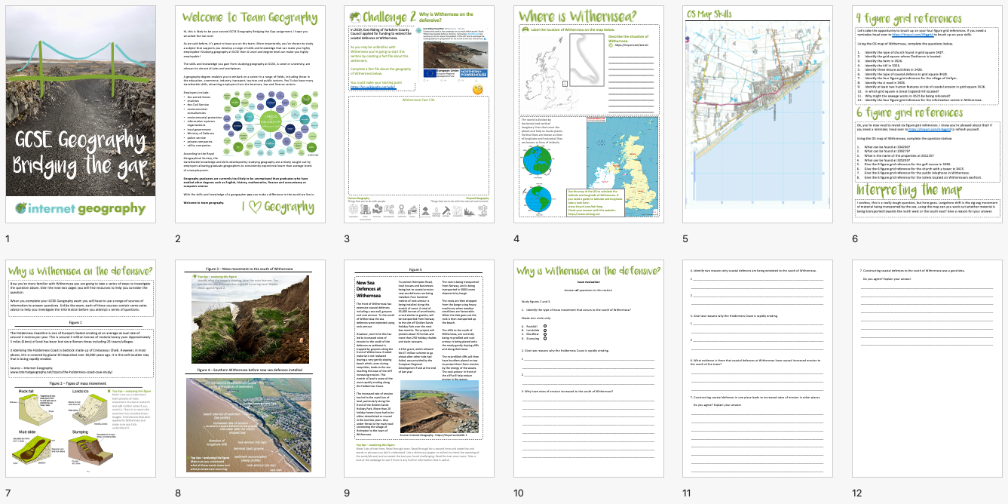
Task: Select the OS Map Skills page thumbnail
Action: coord(758,115)
